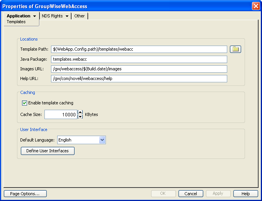Browse for template path with folder icon
The image size is (262, 201).
pyautogui.click(x=235, y=49)
